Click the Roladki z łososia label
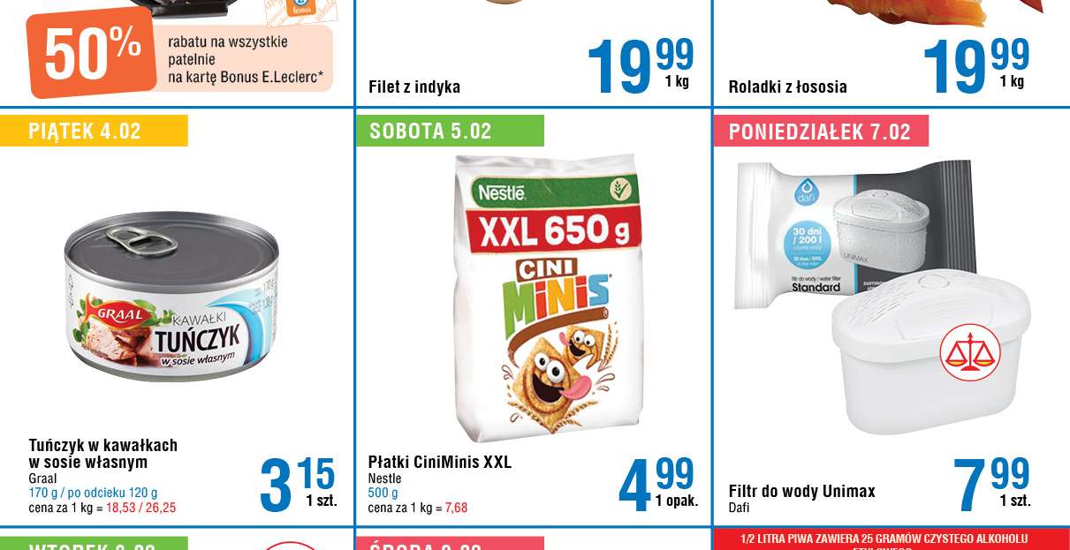The height and width of the screenshot is (550, 1070). coord(788,87)
